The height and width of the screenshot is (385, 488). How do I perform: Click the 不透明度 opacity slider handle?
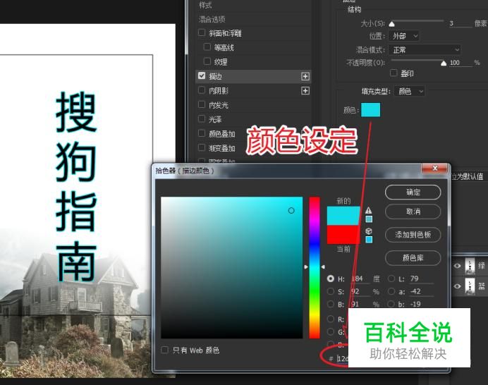444,63
